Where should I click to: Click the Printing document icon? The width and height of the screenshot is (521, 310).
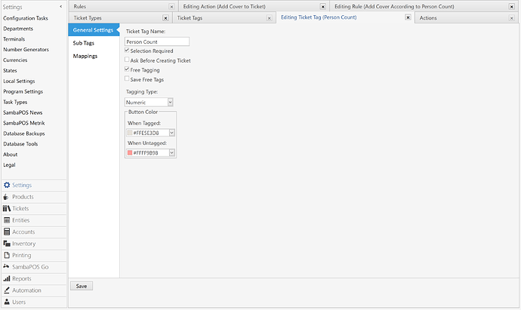(x=7, y=255)
